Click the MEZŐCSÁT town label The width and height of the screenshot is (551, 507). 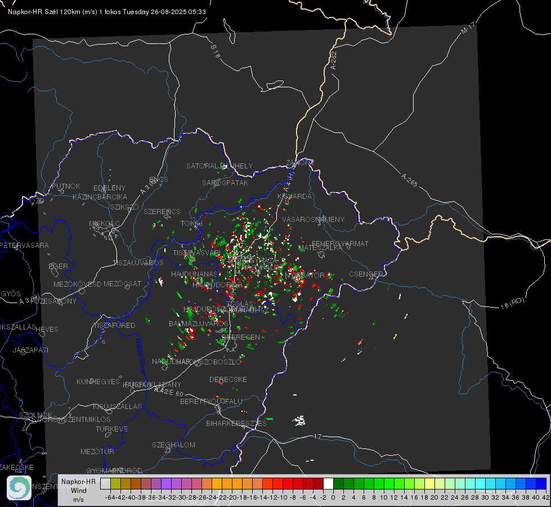[x=122, y=283]
